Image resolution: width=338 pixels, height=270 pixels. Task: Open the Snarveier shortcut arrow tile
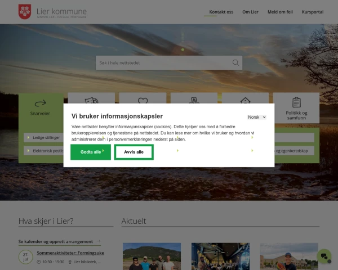(x=40, y=107)
